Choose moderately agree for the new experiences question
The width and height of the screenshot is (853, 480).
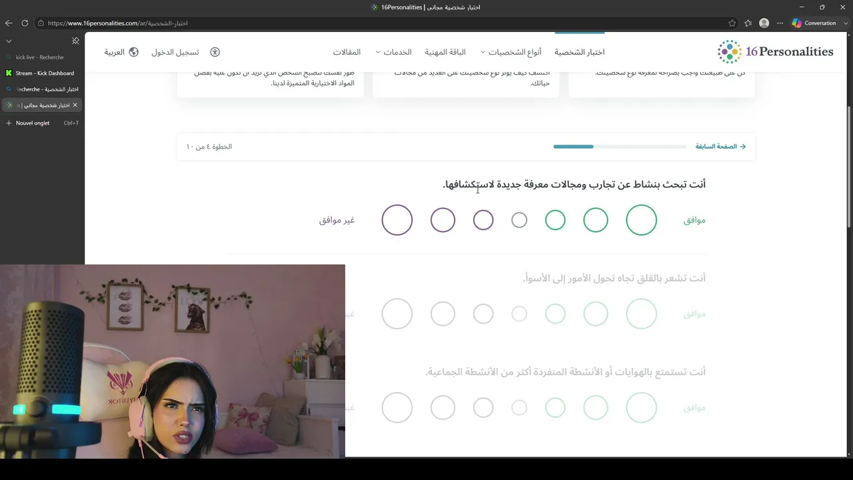click(x=596, y=220)
